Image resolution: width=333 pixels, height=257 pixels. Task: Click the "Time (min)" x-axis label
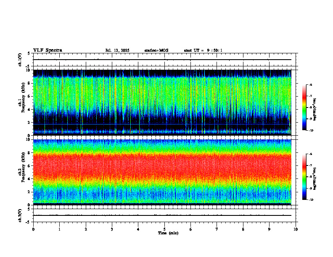click(x=168, y=233)
